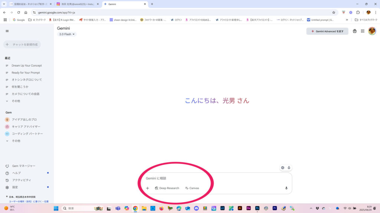Screen dimensions: 380x213
Task: Click the address bar URL
Action: pos(56,13)
